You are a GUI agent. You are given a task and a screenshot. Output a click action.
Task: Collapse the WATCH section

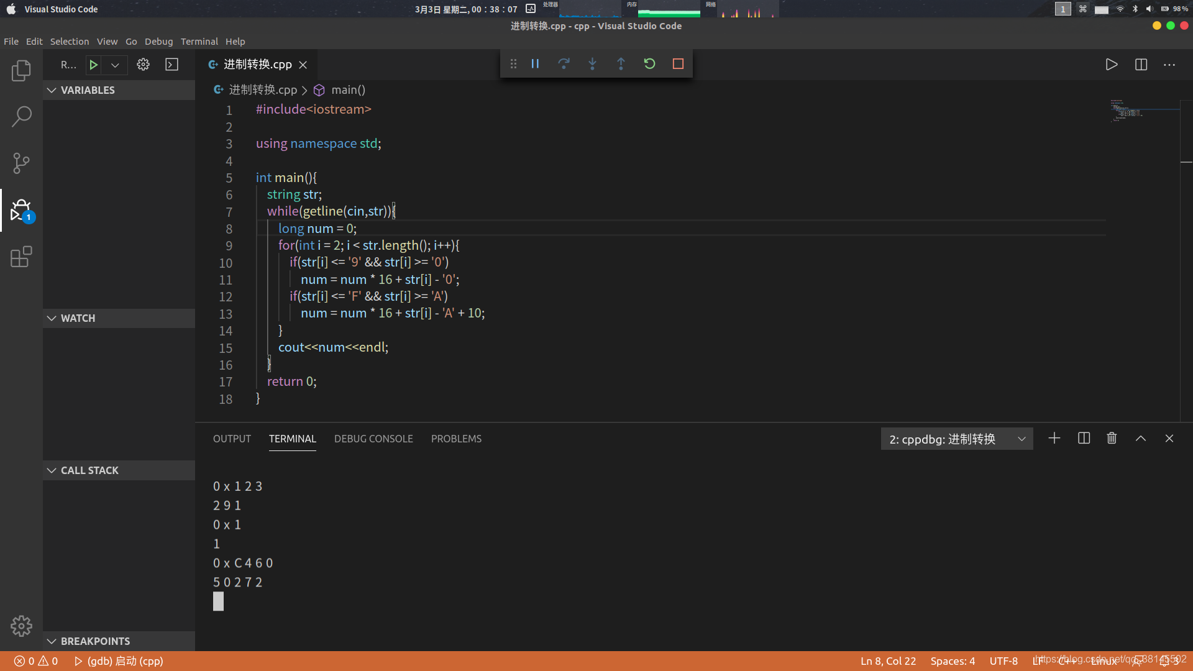(119, 318)
